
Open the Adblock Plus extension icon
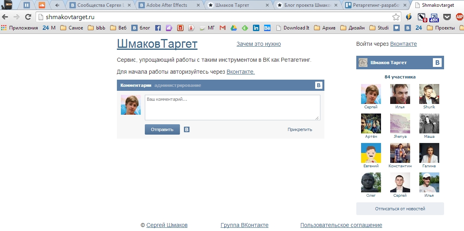point(460,17)
